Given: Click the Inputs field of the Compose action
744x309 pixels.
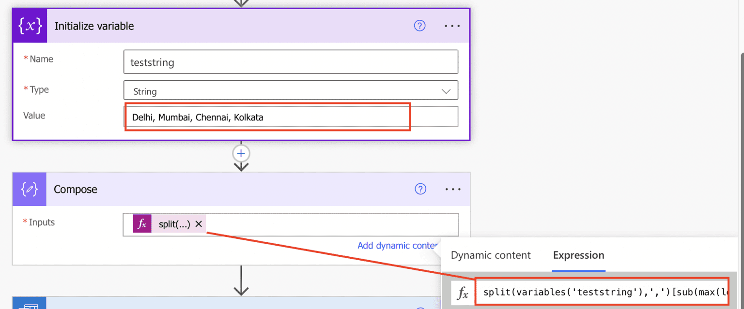Looking at the screenshot, I should click(339, 224).
